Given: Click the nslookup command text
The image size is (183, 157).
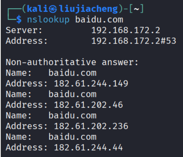Looking at the screenshot, I should coord(48,20).
